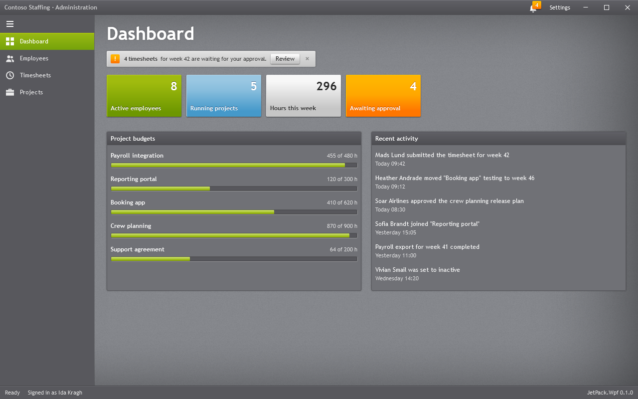Open the Running projects tile

pyautogui.click(x=224, y=96)
